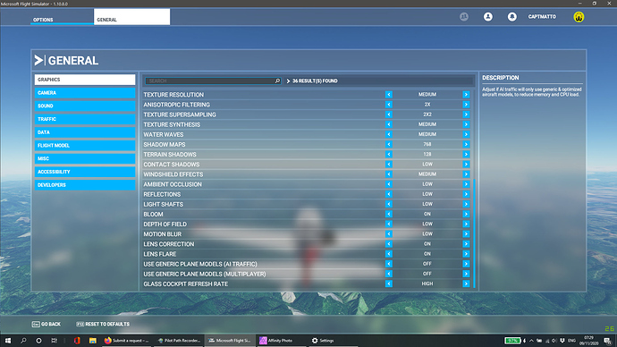Switch to Pilot Path Recorder taskbar item
This screenshot has width=617, height=347.
pyautogui.click(x=179, y=341)
